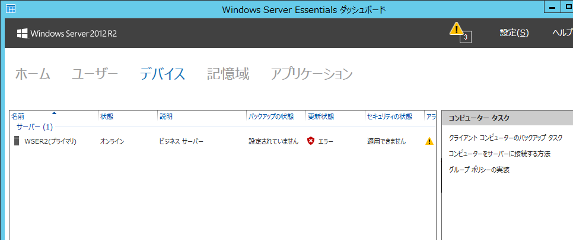
Task: Collapse the サーバー (1) group
Action: 35,128
